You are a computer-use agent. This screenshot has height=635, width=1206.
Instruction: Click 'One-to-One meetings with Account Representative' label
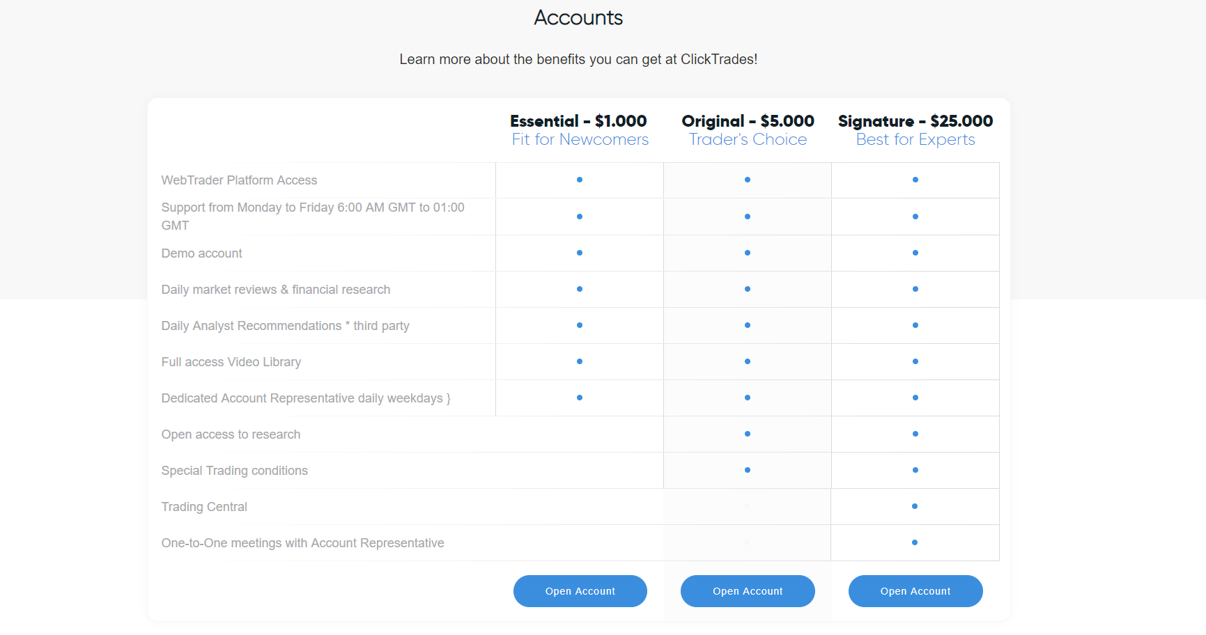(302, 543)
